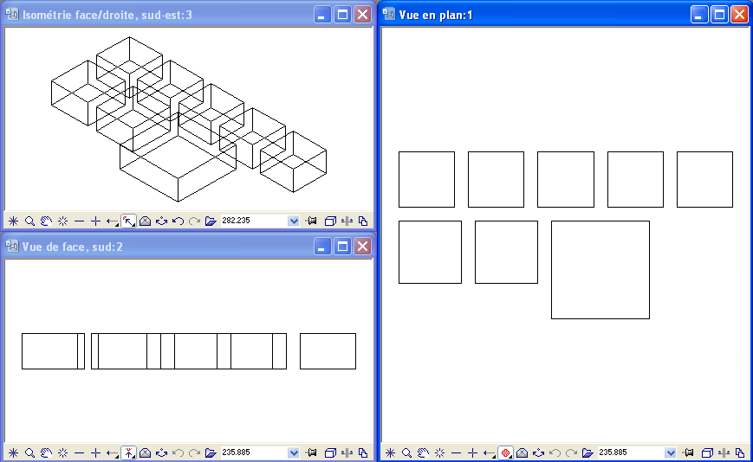Enlarge view with plus icon in Vue en plan window
This screenshot has height=462, width=753.
[x=472, y=452]
